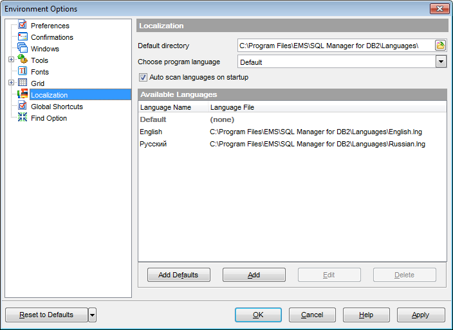Browse for default directory folder icon
Image resolution: width=453 pixels, height=330 pixels.
click(441, 46)
